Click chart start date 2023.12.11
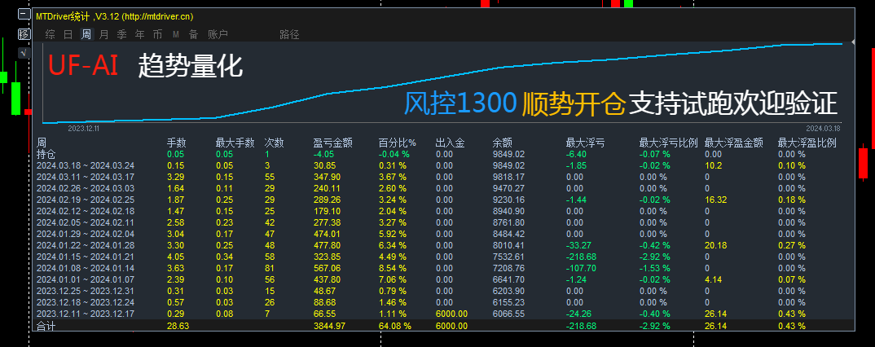The image size is (875, 347). (x=84, y=128)
